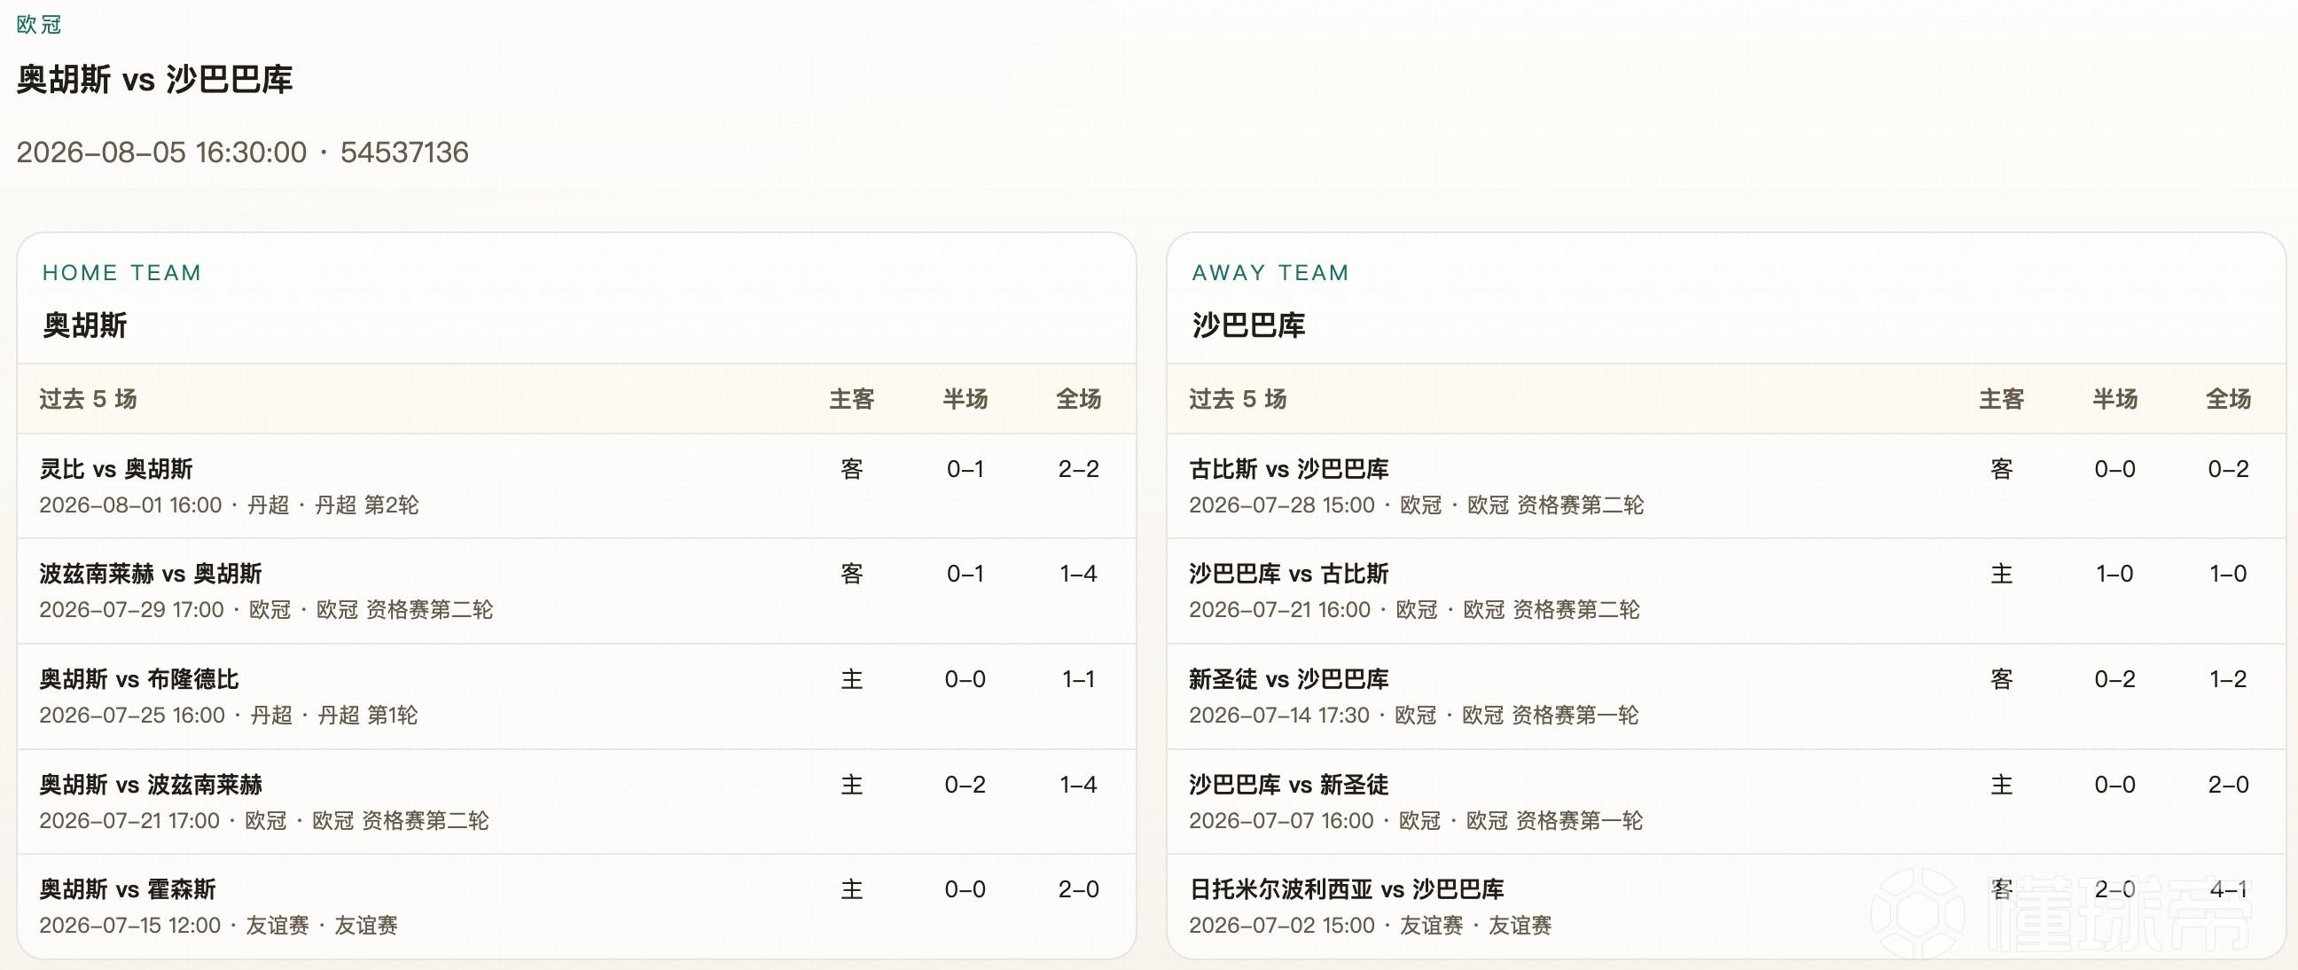This screenshot has width=2298, height=970.
Task: Click the 0-2 full-time score for 古比斯 match
Action: pos(2229,468)
